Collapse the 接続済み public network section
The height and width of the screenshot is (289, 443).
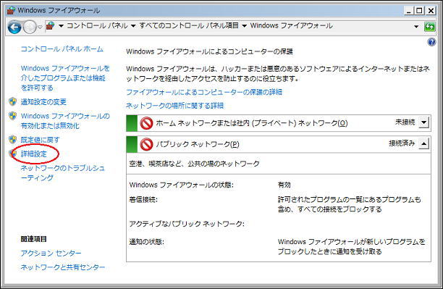coord(423,143)
